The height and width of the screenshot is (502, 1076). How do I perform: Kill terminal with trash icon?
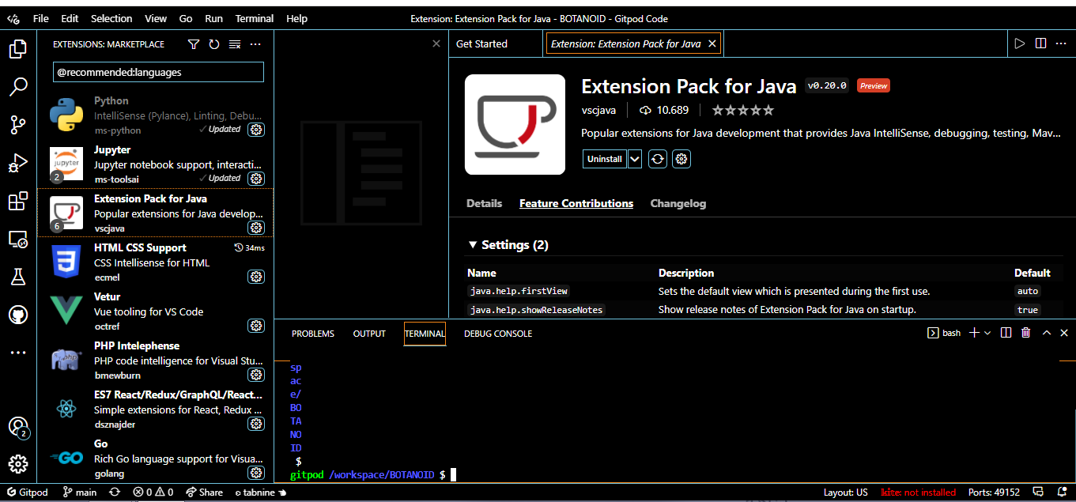1026,333
